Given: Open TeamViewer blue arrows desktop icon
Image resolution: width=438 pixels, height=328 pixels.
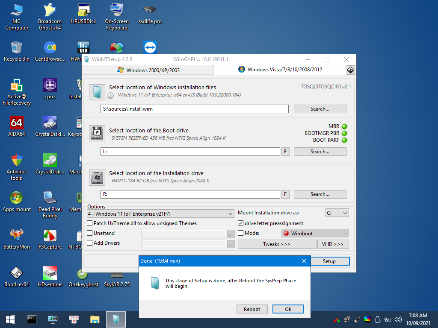Looking at the screenshot, I should 150,47.
